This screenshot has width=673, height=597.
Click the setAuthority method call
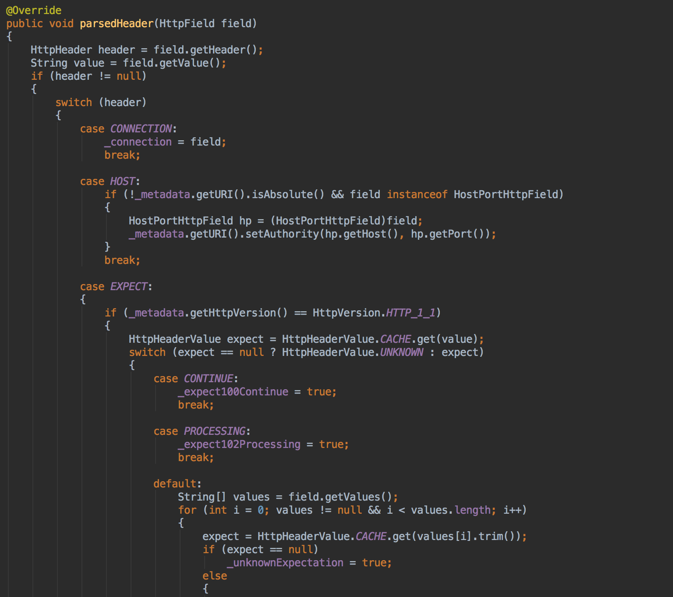282,234
